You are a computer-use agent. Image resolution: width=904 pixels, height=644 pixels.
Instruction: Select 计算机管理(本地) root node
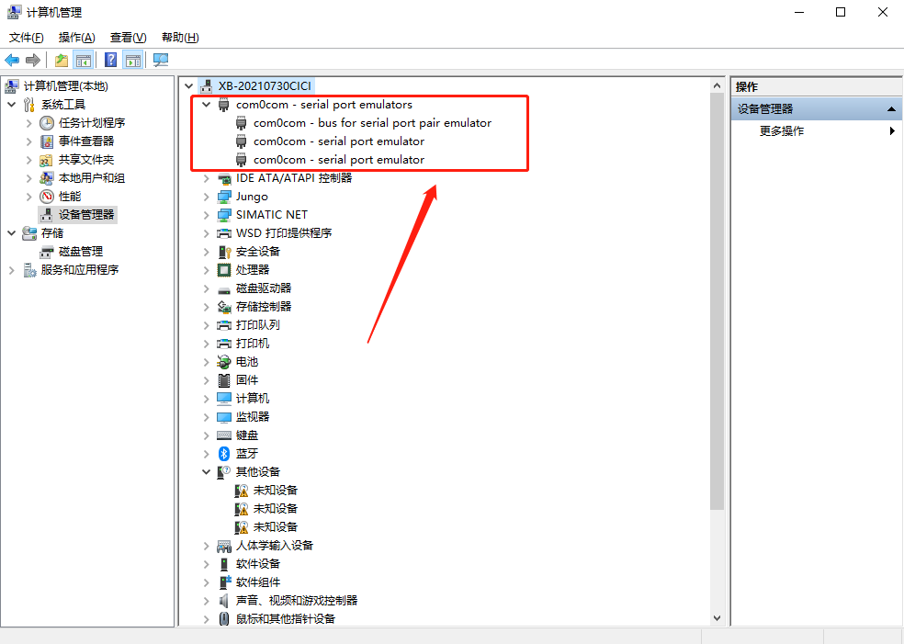[x=66, y=86]
